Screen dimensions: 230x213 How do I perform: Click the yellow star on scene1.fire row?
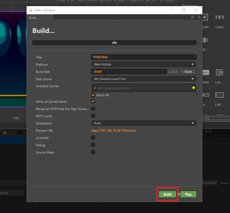pyautogui.click(x=193, y=88)
